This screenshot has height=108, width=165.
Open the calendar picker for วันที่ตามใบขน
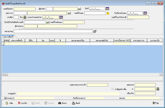(145, 13)
